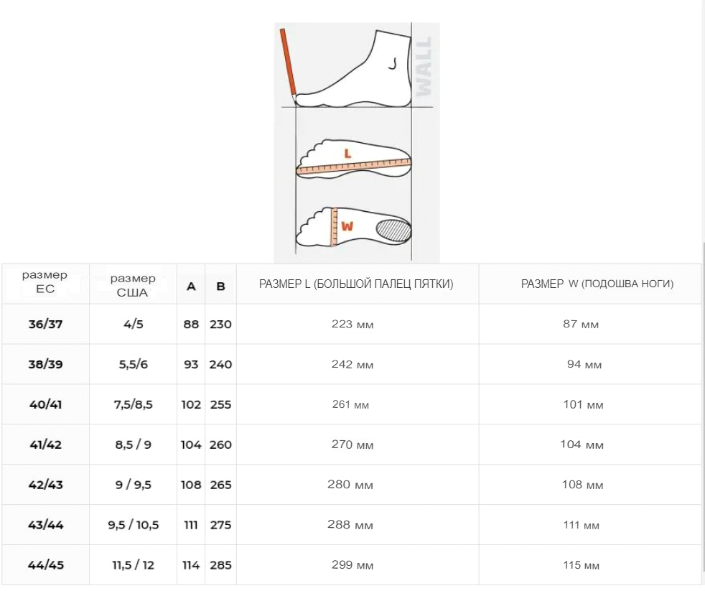Select the 40/41 EU size cell
This screenshot has width=705, height=591.
click(46, 404)
